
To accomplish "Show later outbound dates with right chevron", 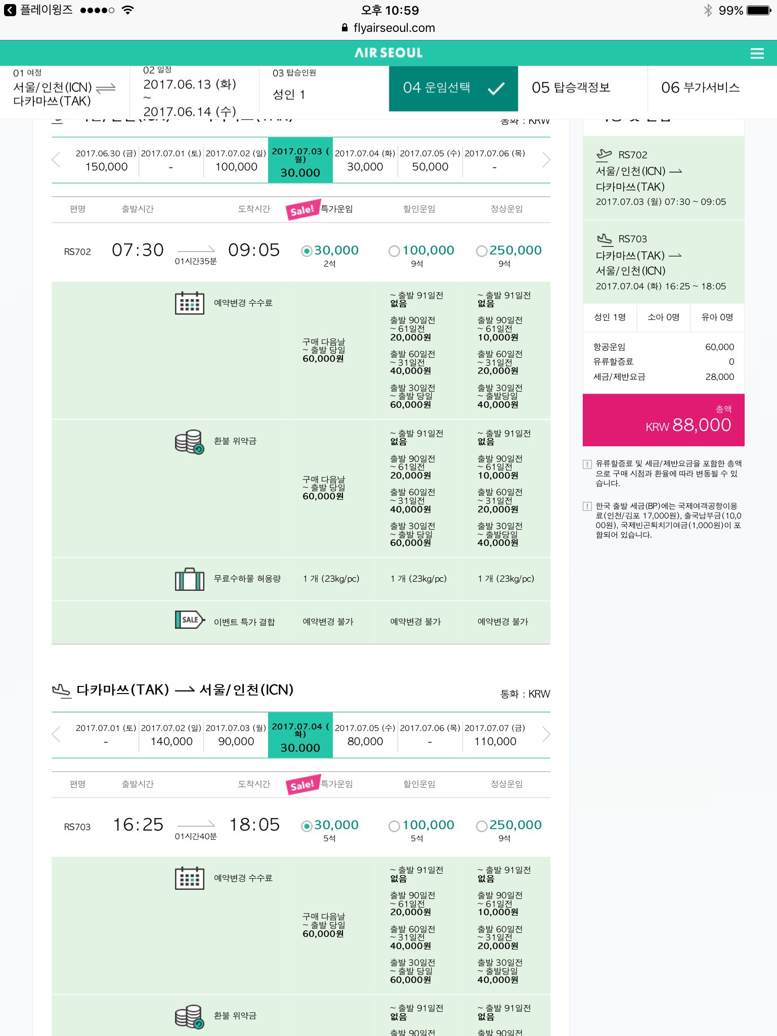I will tap(546, 160).
